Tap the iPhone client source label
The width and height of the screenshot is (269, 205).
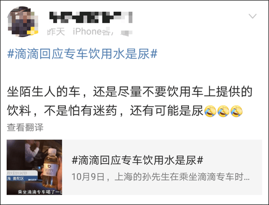coord(92,32)
